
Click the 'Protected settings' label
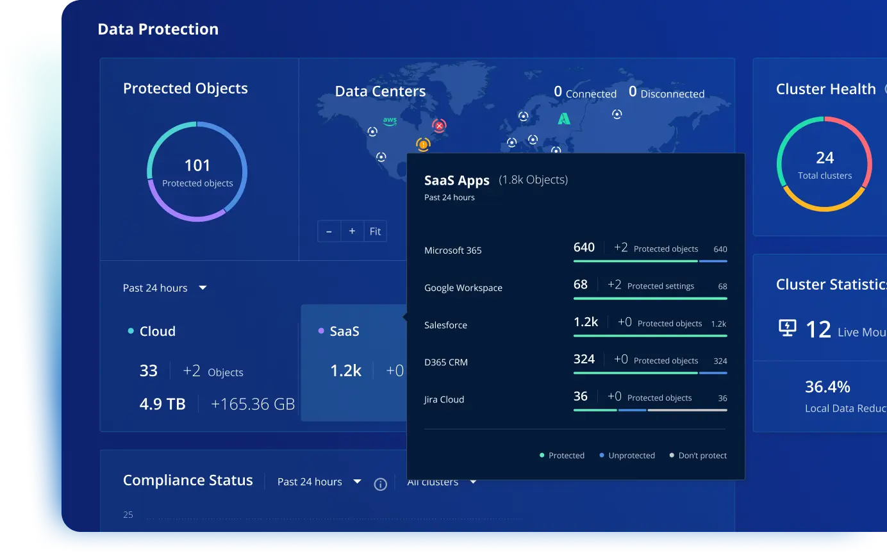coord(661,286)
